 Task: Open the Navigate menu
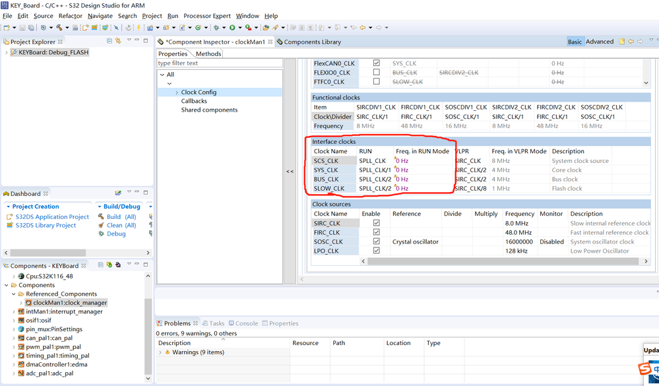[100, 16]
